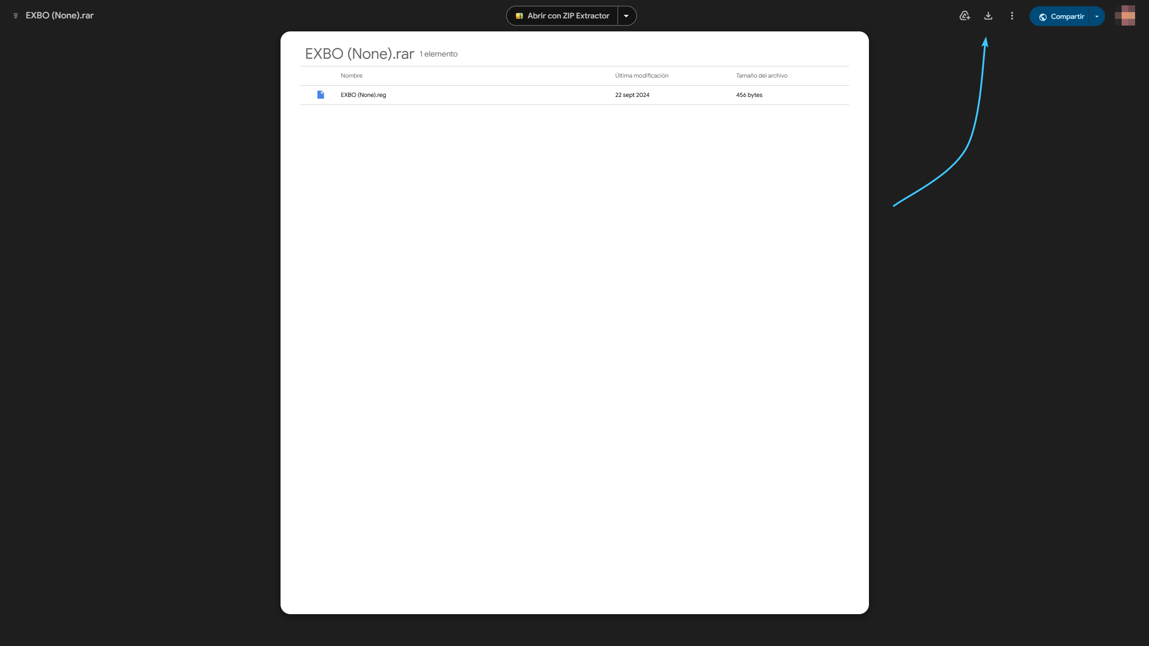Open the three-dot more actions menu

1012,16
